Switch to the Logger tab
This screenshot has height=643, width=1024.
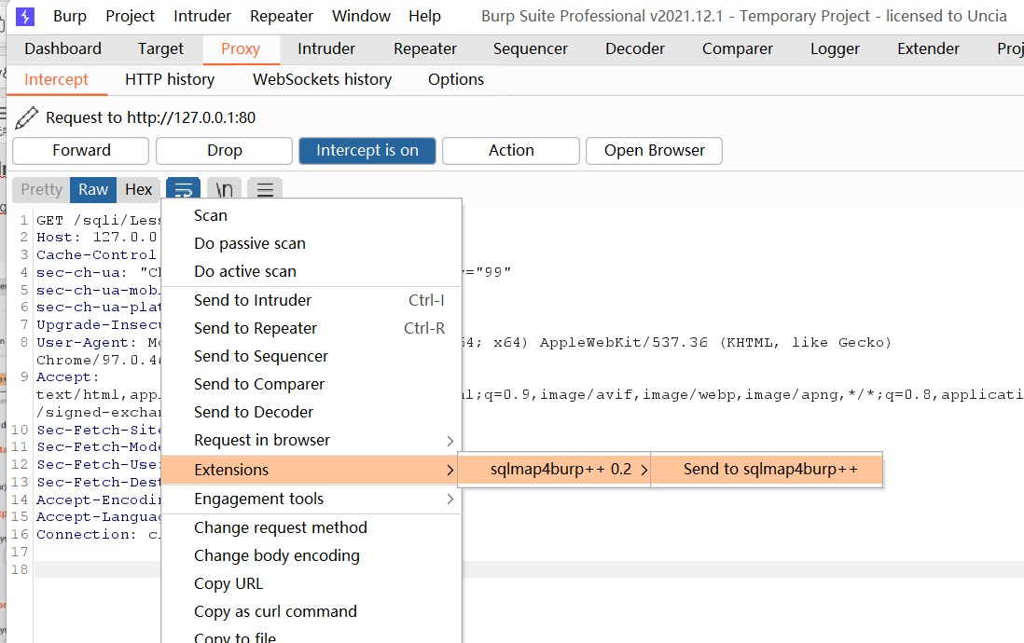click(835, 49)
